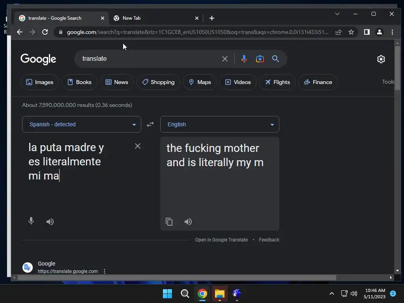Swap the source and target languages
This screenshot has width=404, height=303.
pos(150,124)
